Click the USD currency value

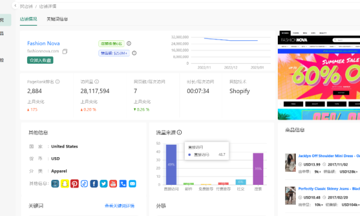click(x=55, y=158)
